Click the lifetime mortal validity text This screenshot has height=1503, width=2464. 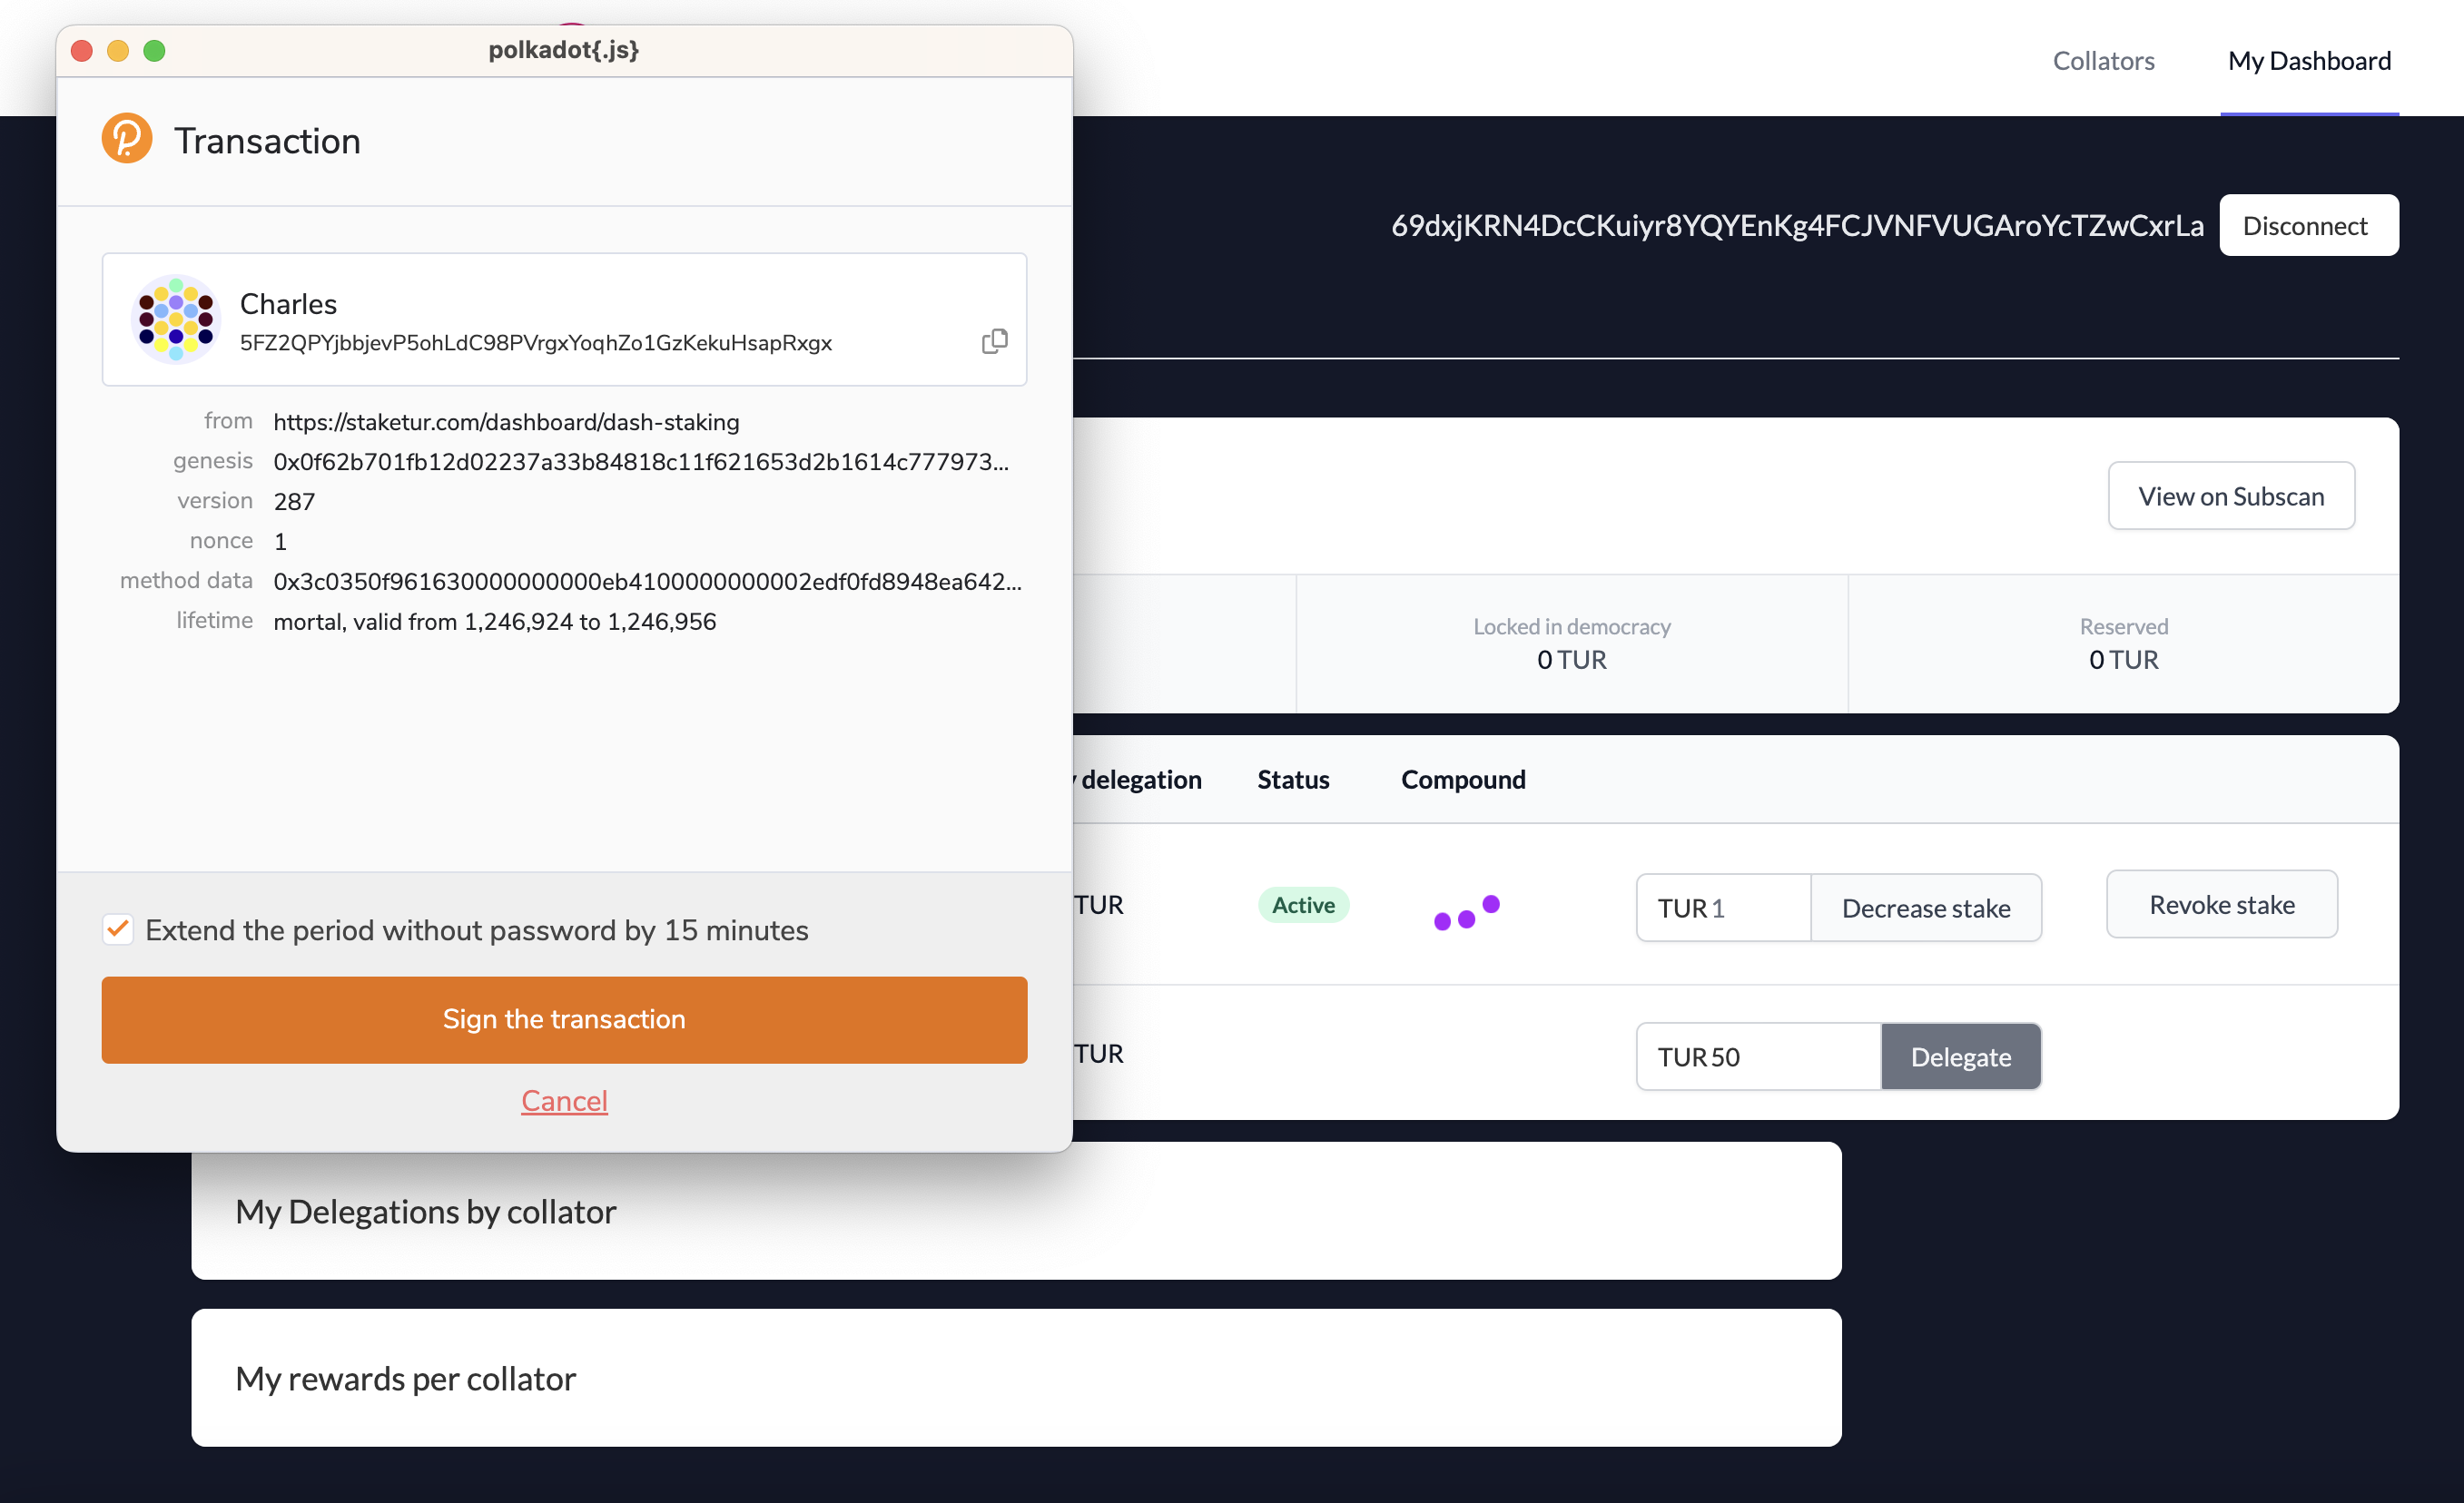tap(495, 621)
